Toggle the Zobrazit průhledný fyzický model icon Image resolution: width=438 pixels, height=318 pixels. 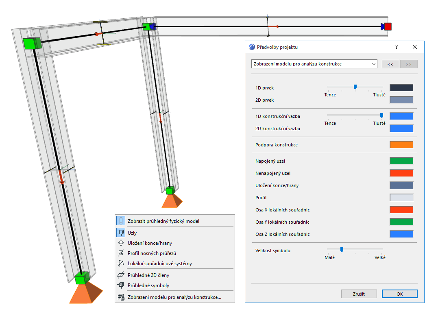coord(121,221)
